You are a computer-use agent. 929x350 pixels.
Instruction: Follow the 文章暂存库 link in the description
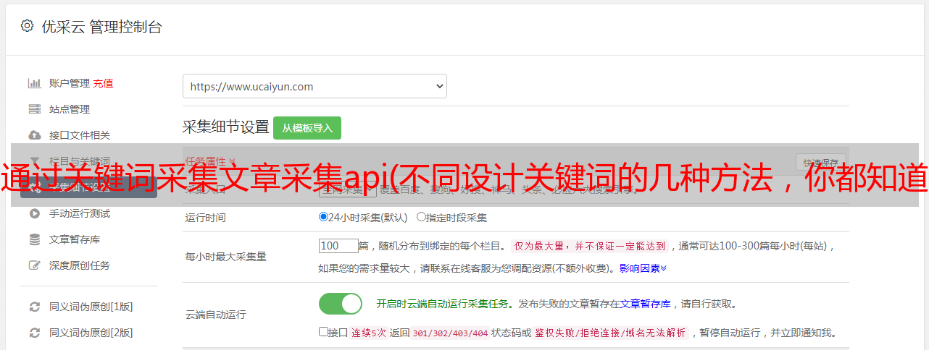click(645, 304)
